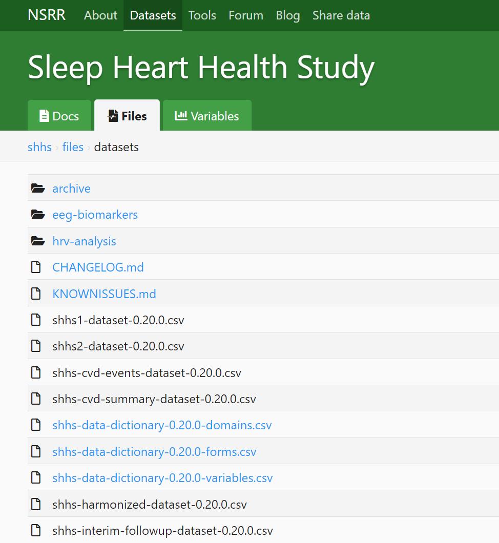Switch to the Variables tab

207,116
